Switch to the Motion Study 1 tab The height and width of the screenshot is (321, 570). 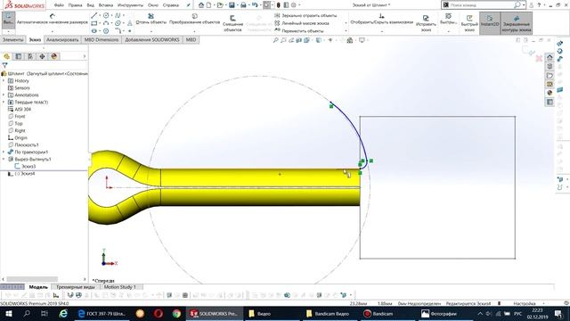pos(120,287)
